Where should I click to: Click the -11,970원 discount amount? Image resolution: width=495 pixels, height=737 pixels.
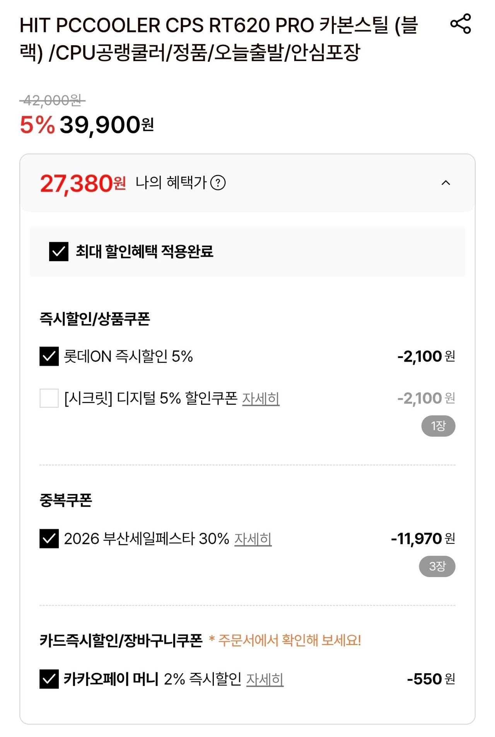[x=422, y=538]
